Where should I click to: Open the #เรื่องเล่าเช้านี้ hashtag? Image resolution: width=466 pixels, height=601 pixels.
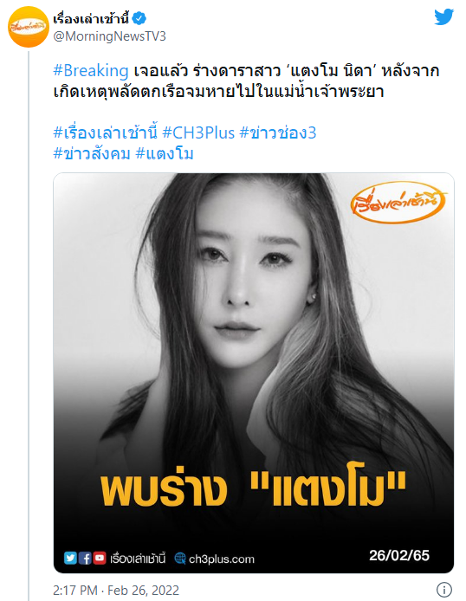(x=106, y=132)
